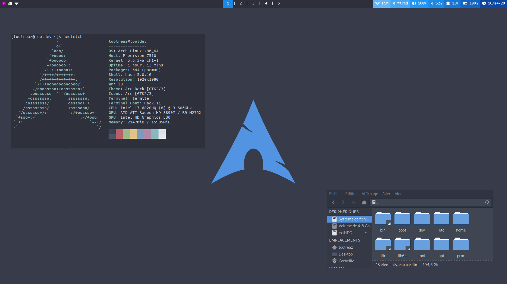Open the lib64 folder
Viewport: 507px width, 284px height.
(x=402, y=248)
